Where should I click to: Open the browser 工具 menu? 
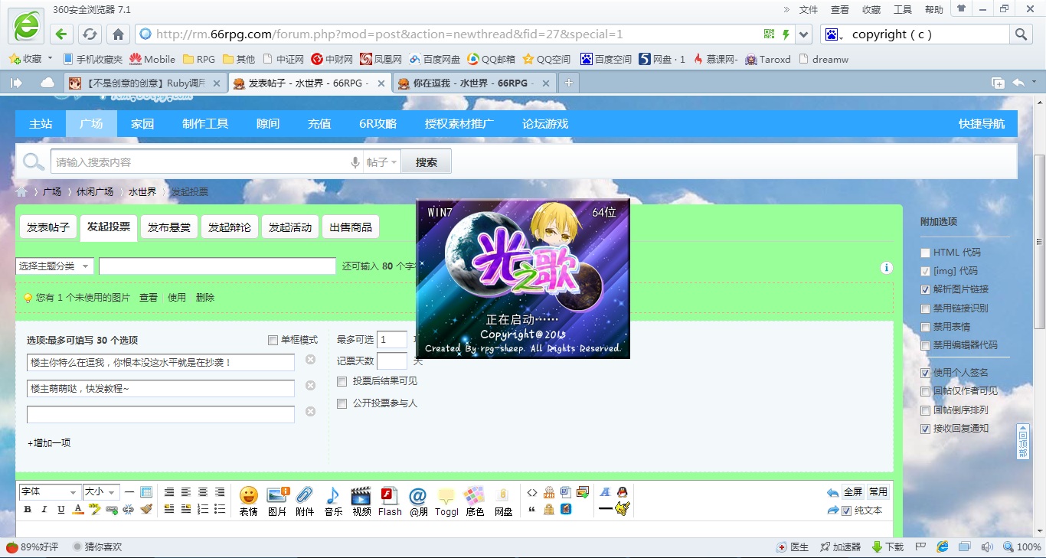903,10
